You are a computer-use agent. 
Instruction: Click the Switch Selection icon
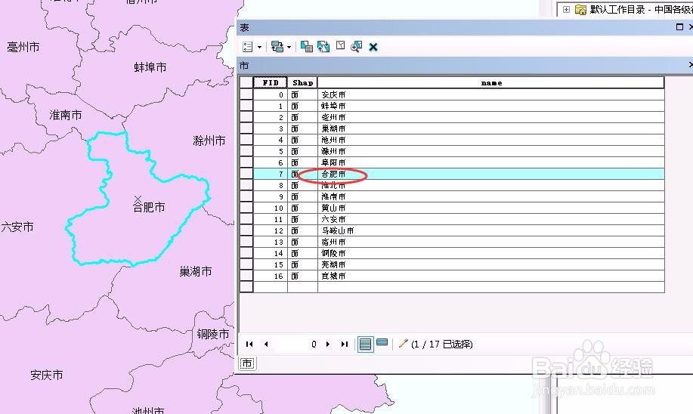[x=323, y=46]
